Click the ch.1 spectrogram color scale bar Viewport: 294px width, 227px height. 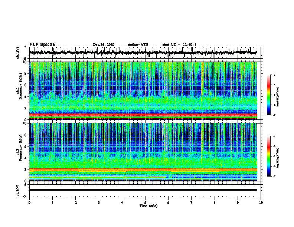pos(268,95)
